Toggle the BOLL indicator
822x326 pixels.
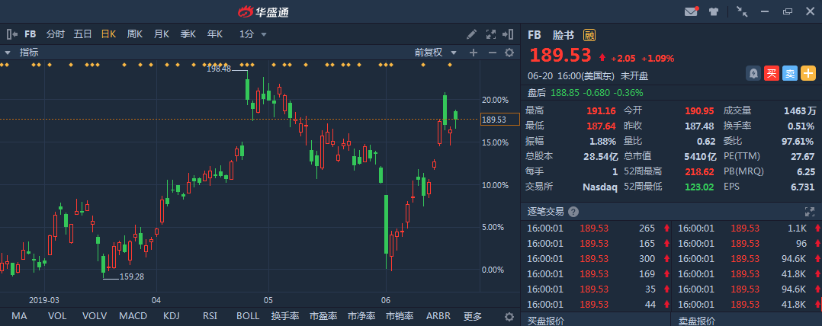tap(248, 316)
